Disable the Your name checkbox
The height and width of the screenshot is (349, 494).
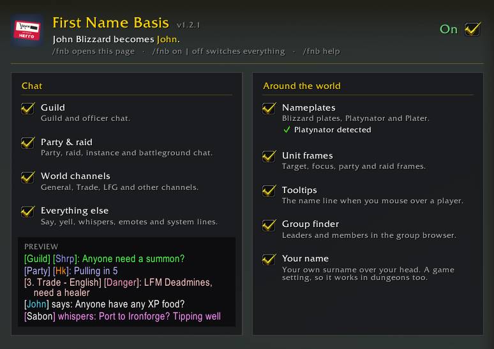click(x=269, y=260)
